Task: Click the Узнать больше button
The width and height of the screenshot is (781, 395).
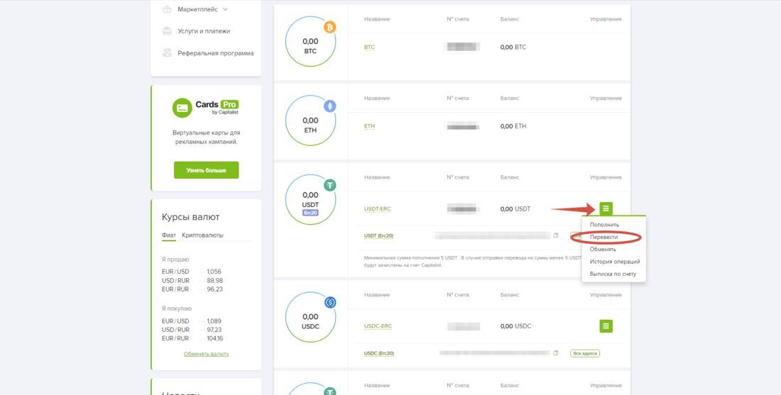Action: [206, 170]
